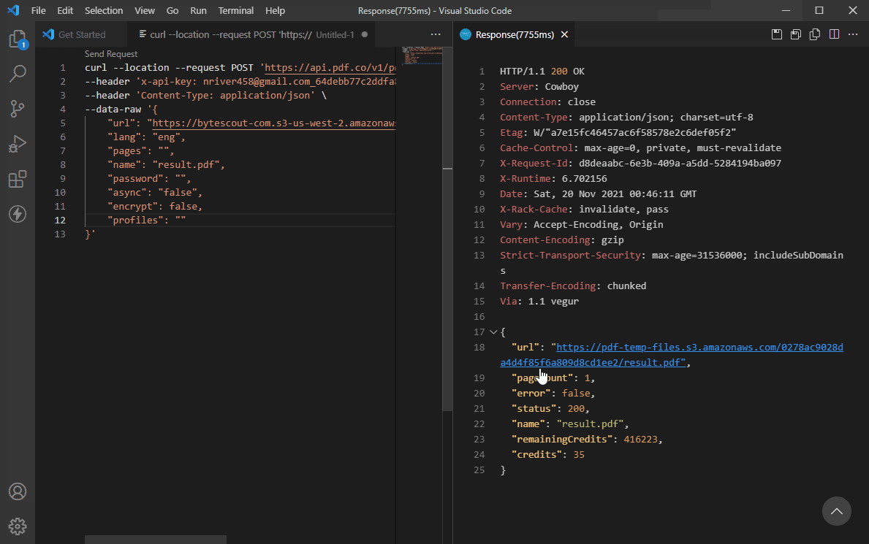Image resolution: width=869 pixels, height=544 pixels.
Task: Save the response body with floppy icon
Action: 777,34
